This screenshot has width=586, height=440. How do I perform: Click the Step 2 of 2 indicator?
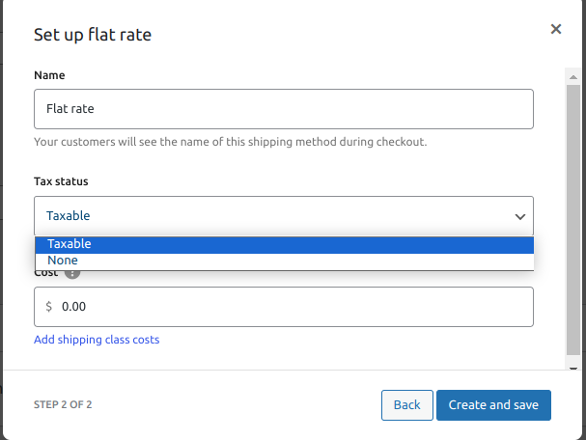tap(63, 405)
